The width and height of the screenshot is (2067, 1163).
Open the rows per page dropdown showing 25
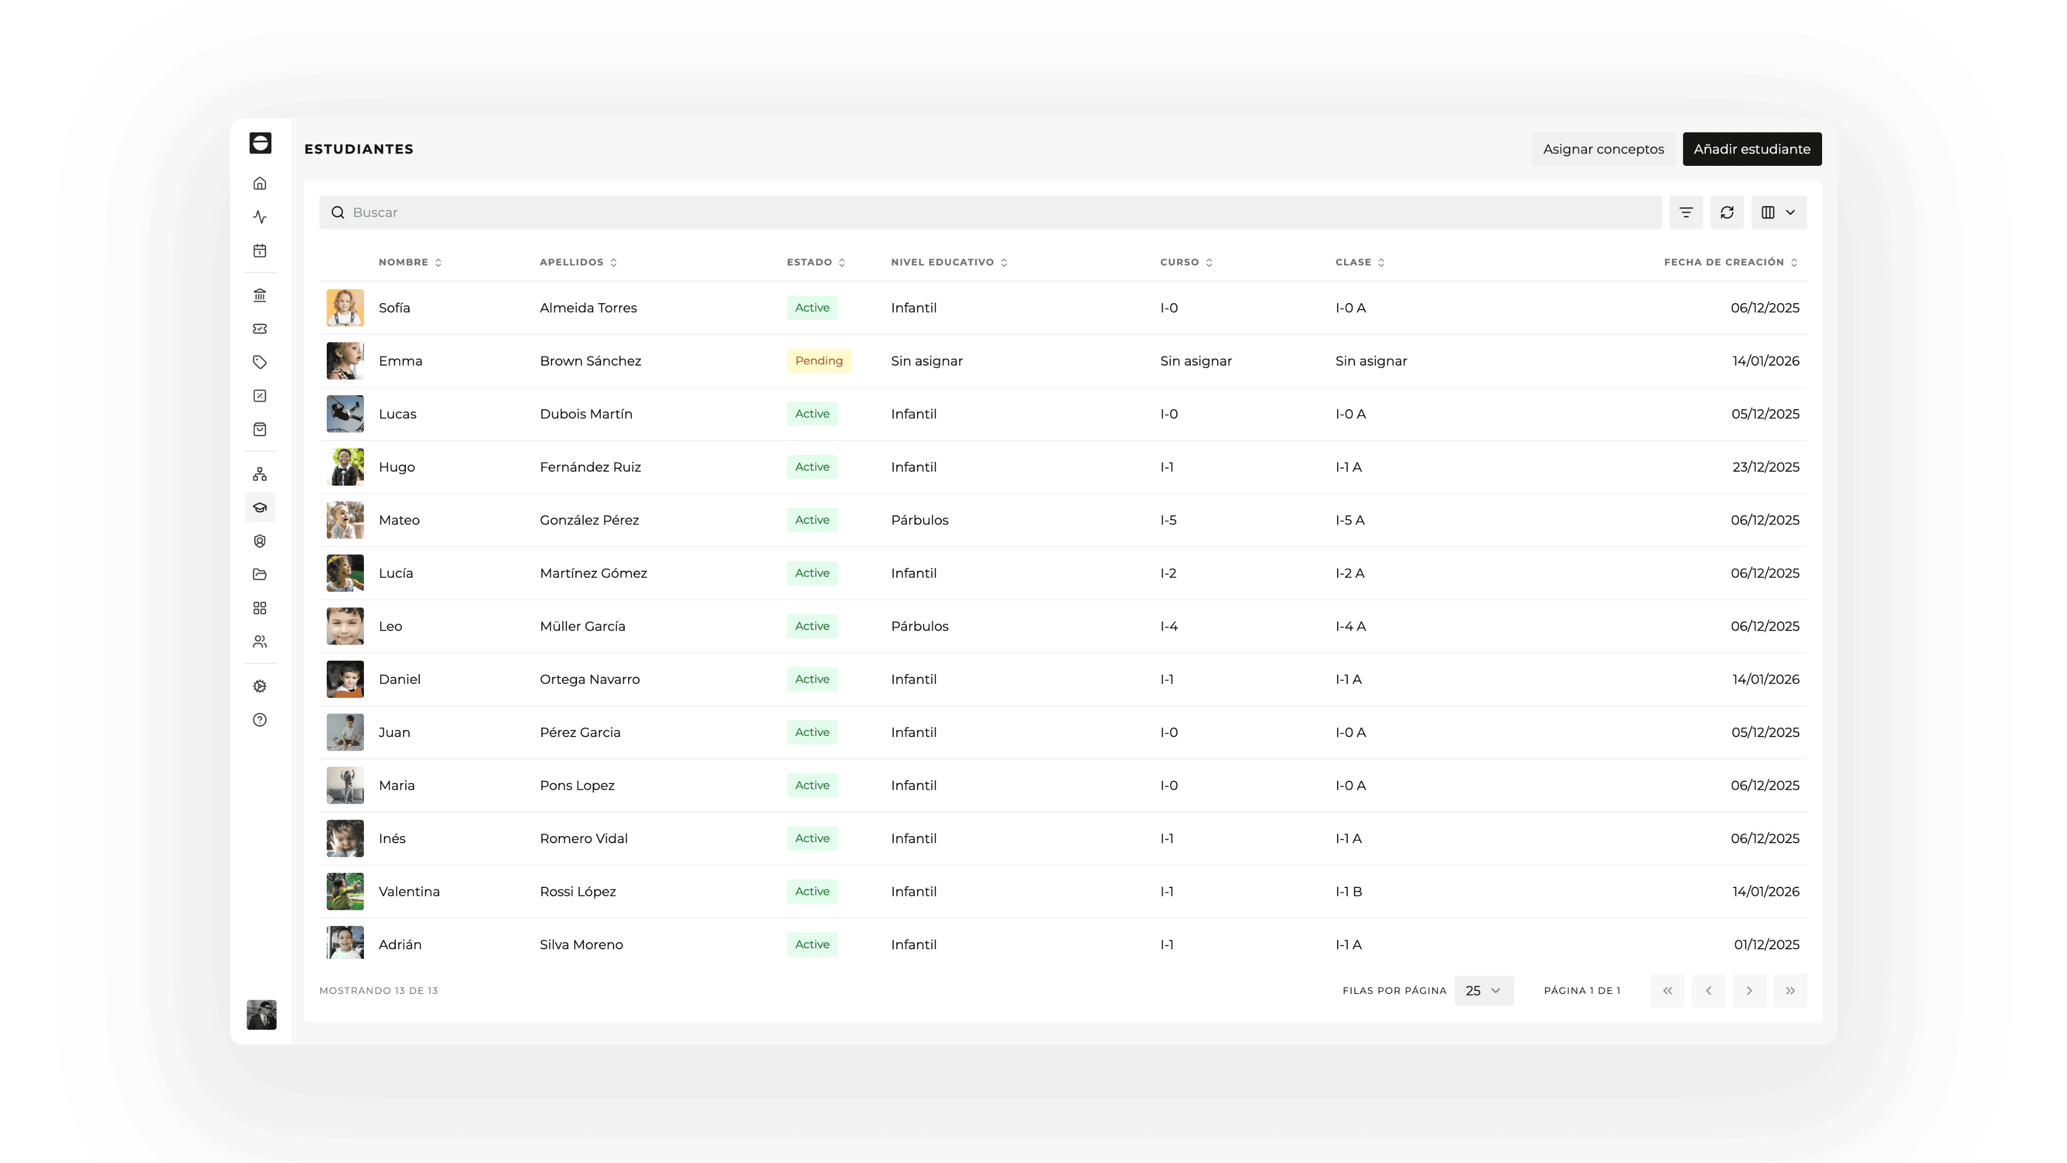coord(1484,990)
